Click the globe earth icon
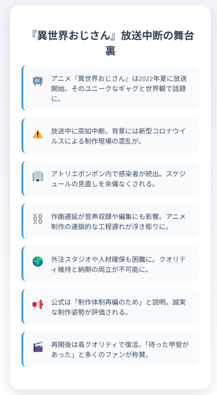 pos(38,262)
